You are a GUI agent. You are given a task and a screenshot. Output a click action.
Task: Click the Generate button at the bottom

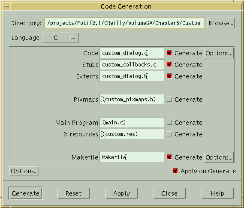[x=26, y=193]
